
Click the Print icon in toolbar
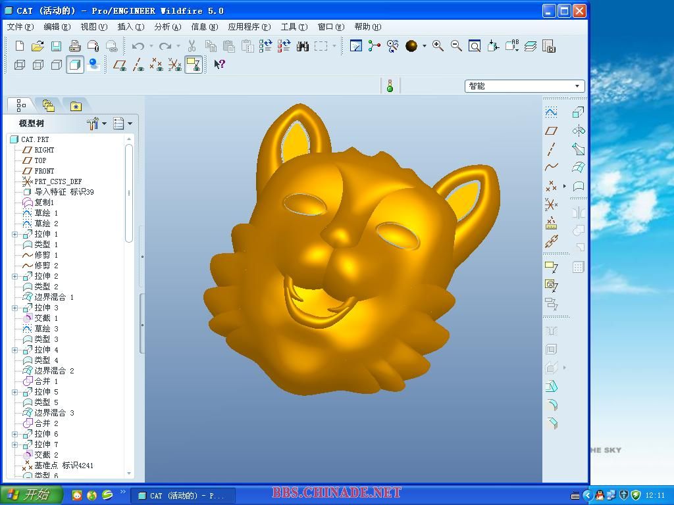(x=74, y=46)
